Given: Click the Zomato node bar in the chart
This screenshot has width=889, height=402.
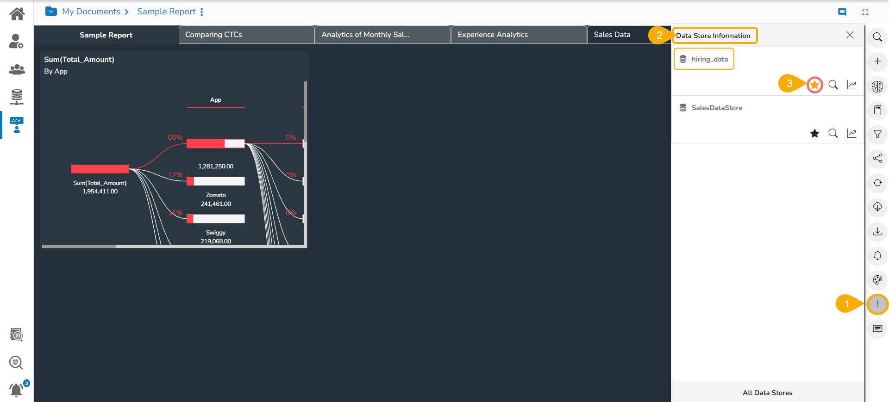Looking at the screenshot, I should [x=216, y=181].
